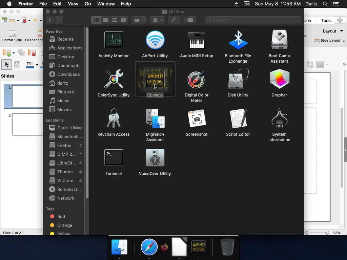Open Tools menu in Impress window

pos(326,20)
